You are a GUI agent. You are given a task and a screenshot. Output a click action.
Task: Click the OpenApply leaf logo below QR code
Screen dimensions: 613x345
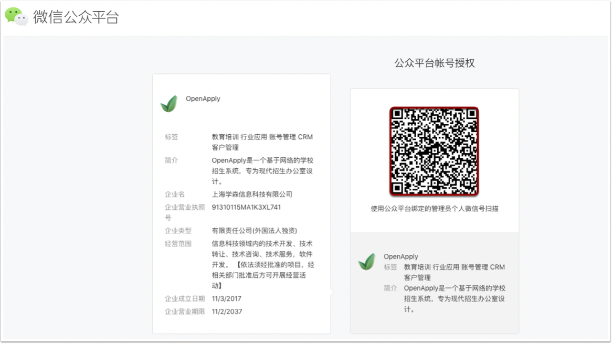(367, 262)
